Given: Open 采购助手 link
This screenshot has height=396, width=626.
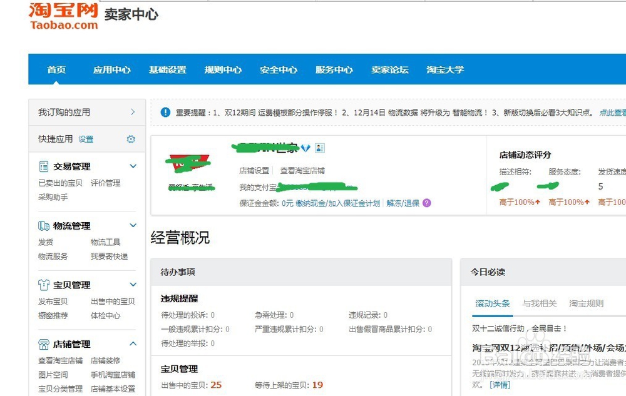Looking at the screenshot, I should 53,197.
